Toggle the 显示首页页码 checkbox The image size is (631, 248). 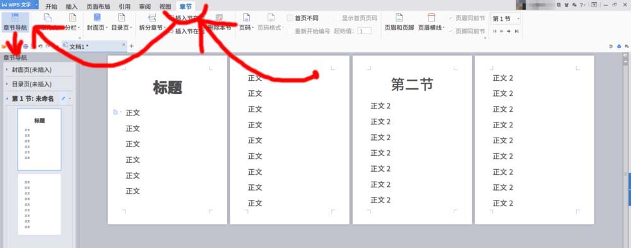[x=337, y=18]
